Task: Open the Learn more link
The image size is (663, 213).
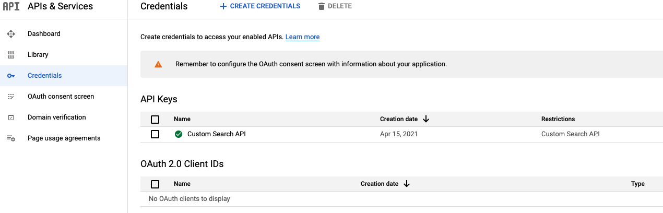Action: pos(302,37)
